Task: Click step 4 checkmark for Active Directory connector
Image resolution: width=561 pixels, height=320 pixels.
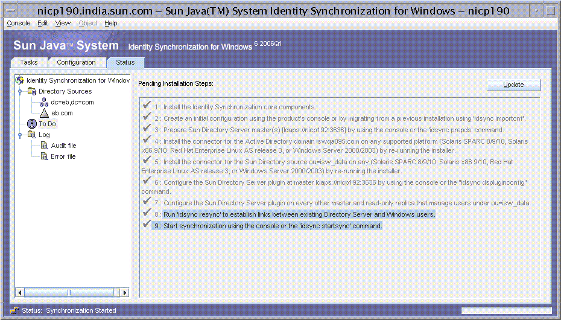Action: coord(147,139)
